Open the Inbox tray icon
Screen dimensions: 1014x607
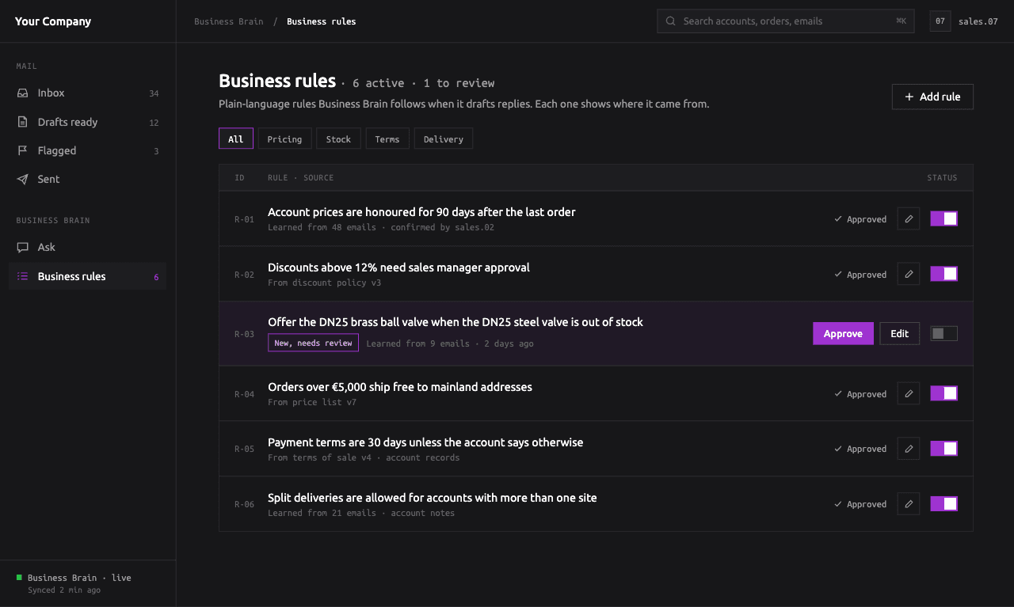pyautogui.click(x=23, y=93)
